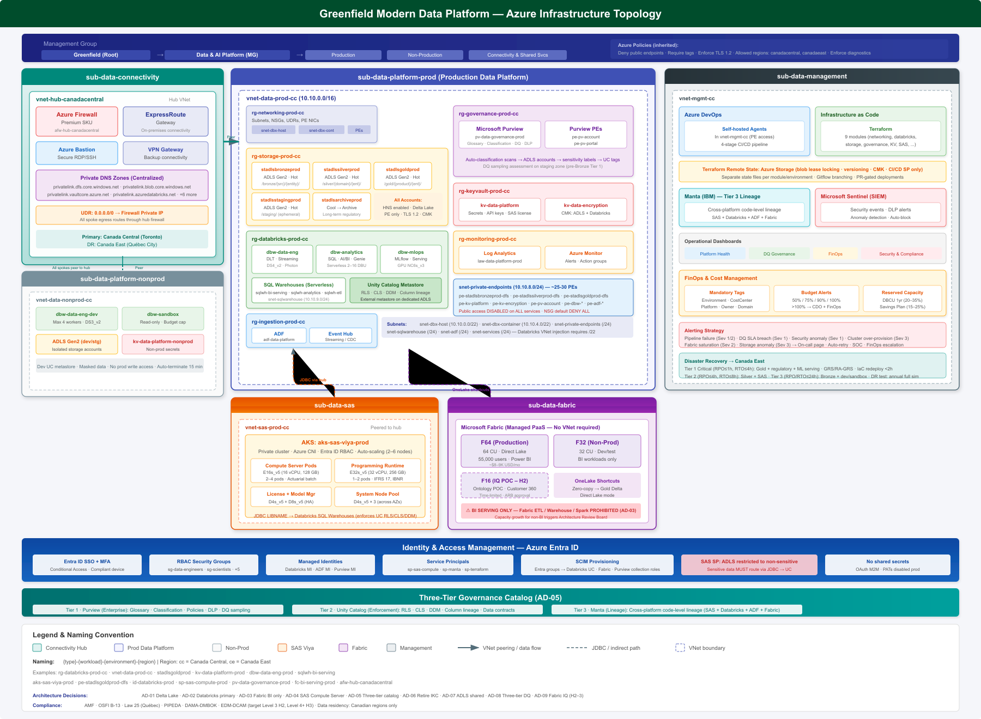Click the dashed JDBC indirect path legend icon
This screenshot has height=719, width=981.
577,648
